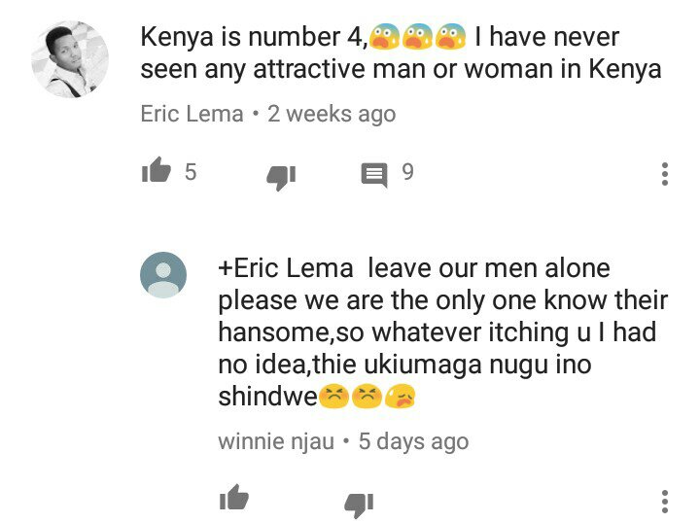Open the three-dot menu for Eric Lema's comment
This screenshot has width=700, height=523.
point(665,174)
